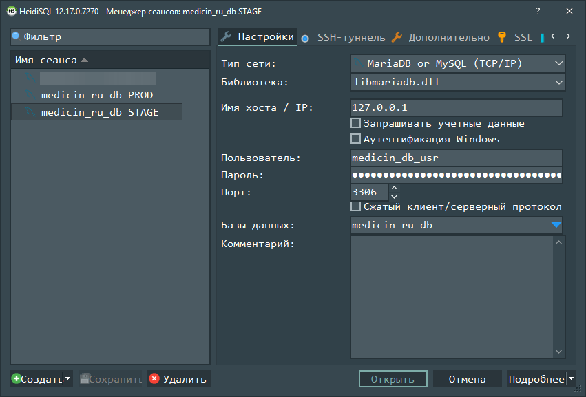Viewport: 586px width, 397px height.
Task: Click the Имя сеанса column header
Action: tap(97, 60)
